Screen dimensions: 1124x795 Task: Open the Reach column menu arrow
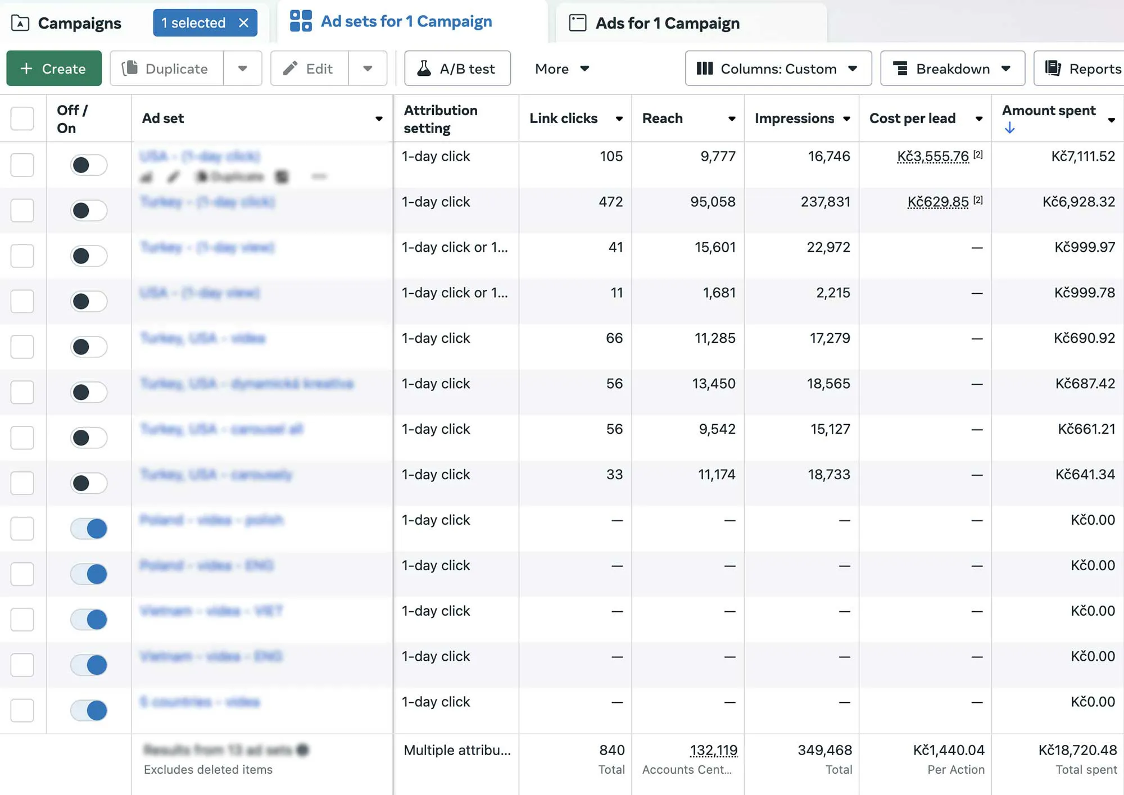pyautogui.click(x=731, y=119)
